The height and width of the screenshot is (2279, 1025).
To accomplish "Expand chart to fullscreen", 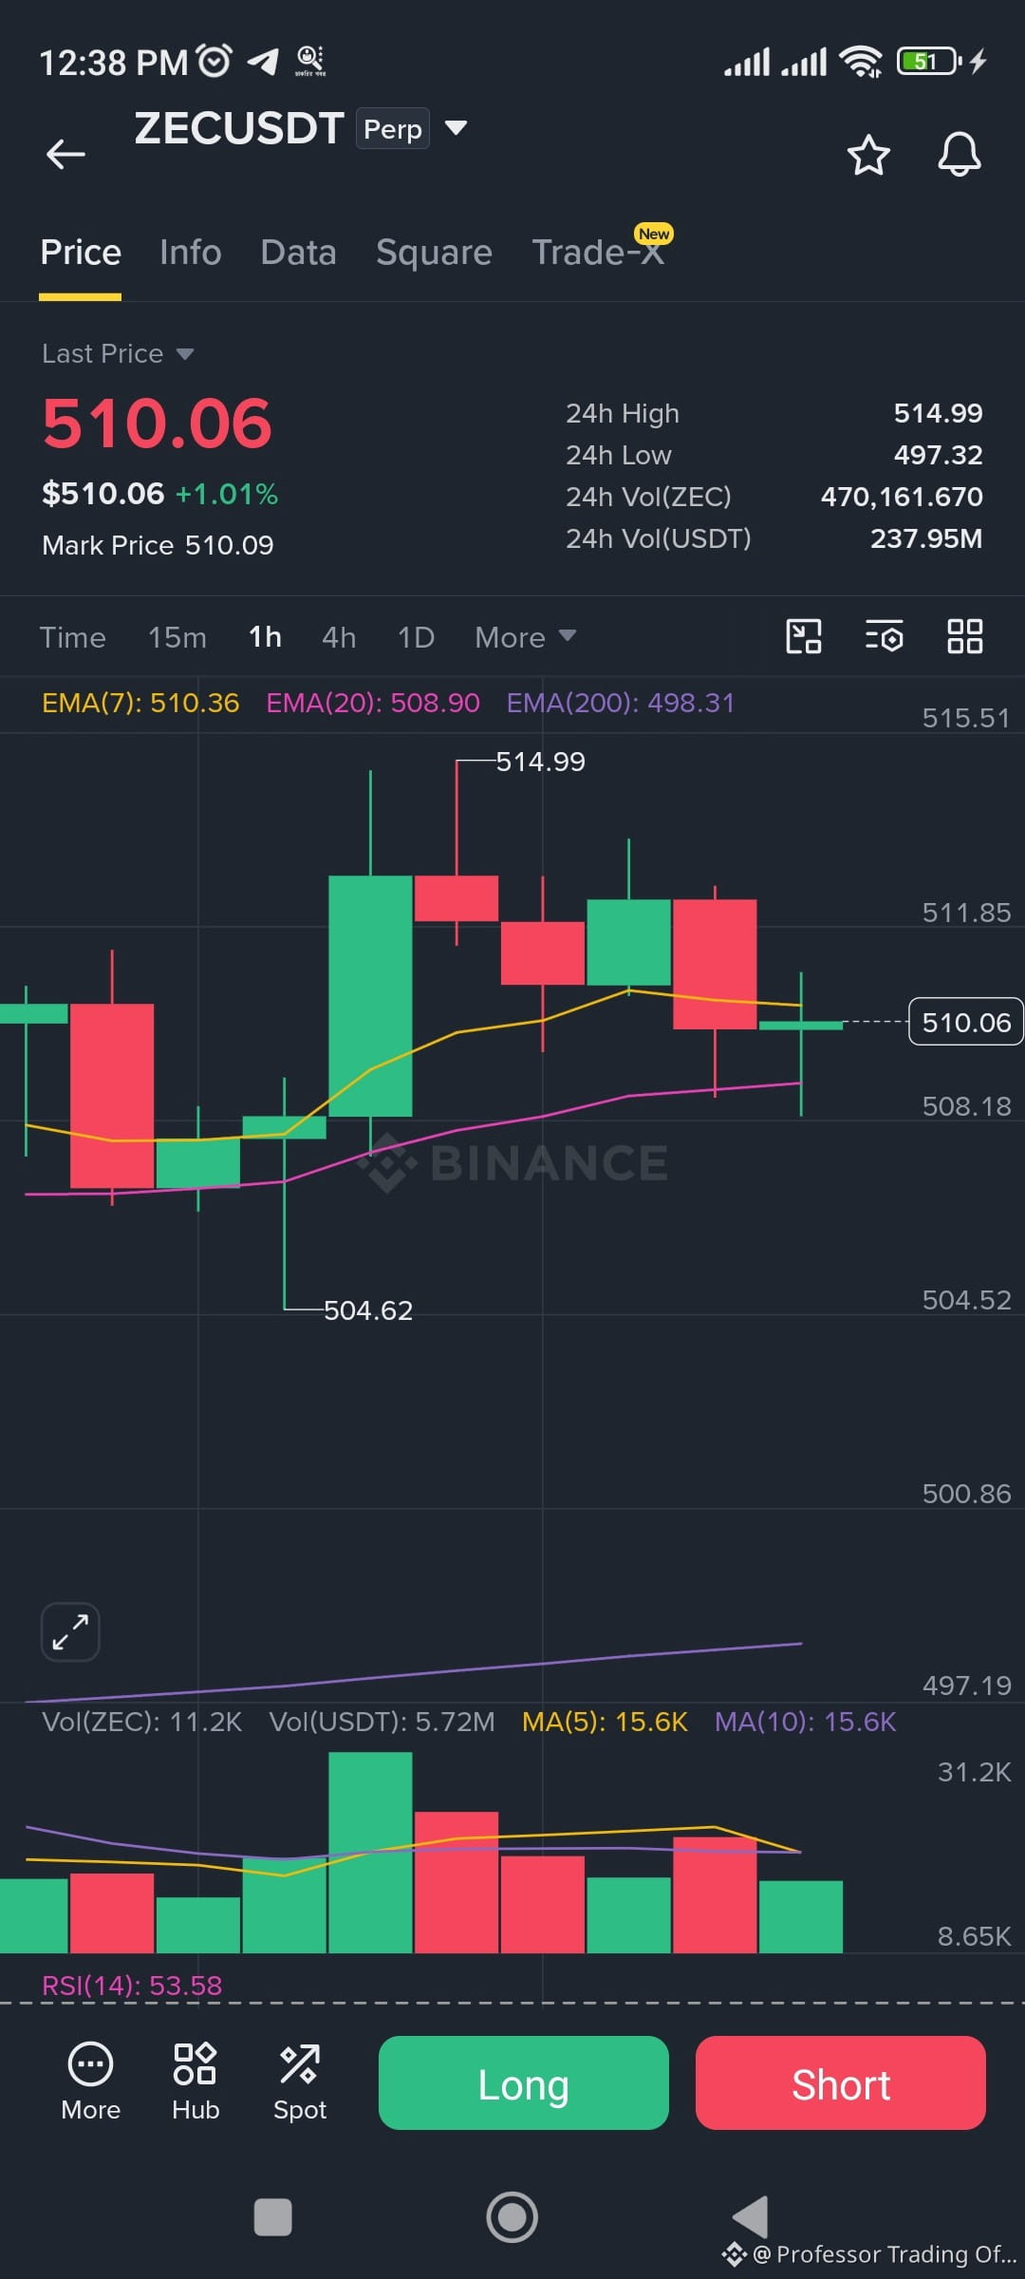I will coord(71,1632).
